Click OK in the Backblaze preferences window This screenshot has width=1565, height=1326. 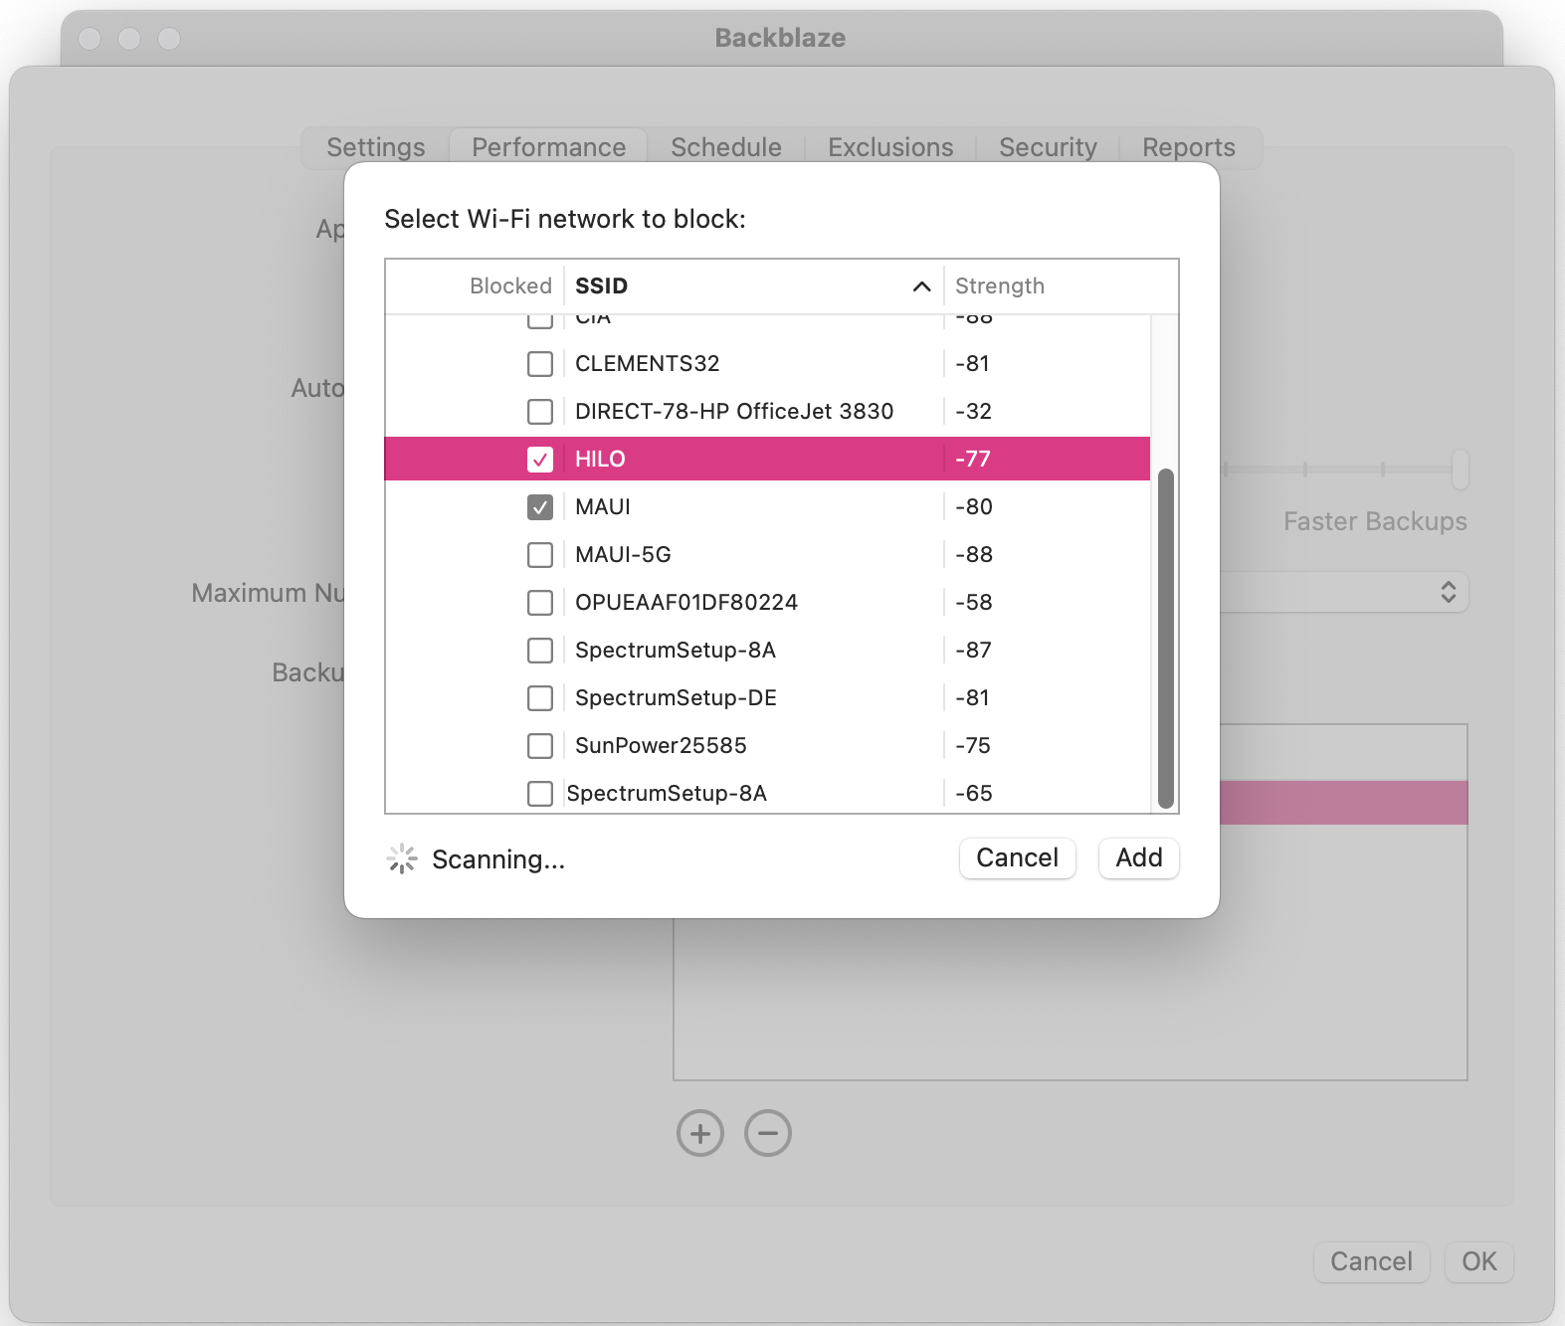[1479, 1261]
